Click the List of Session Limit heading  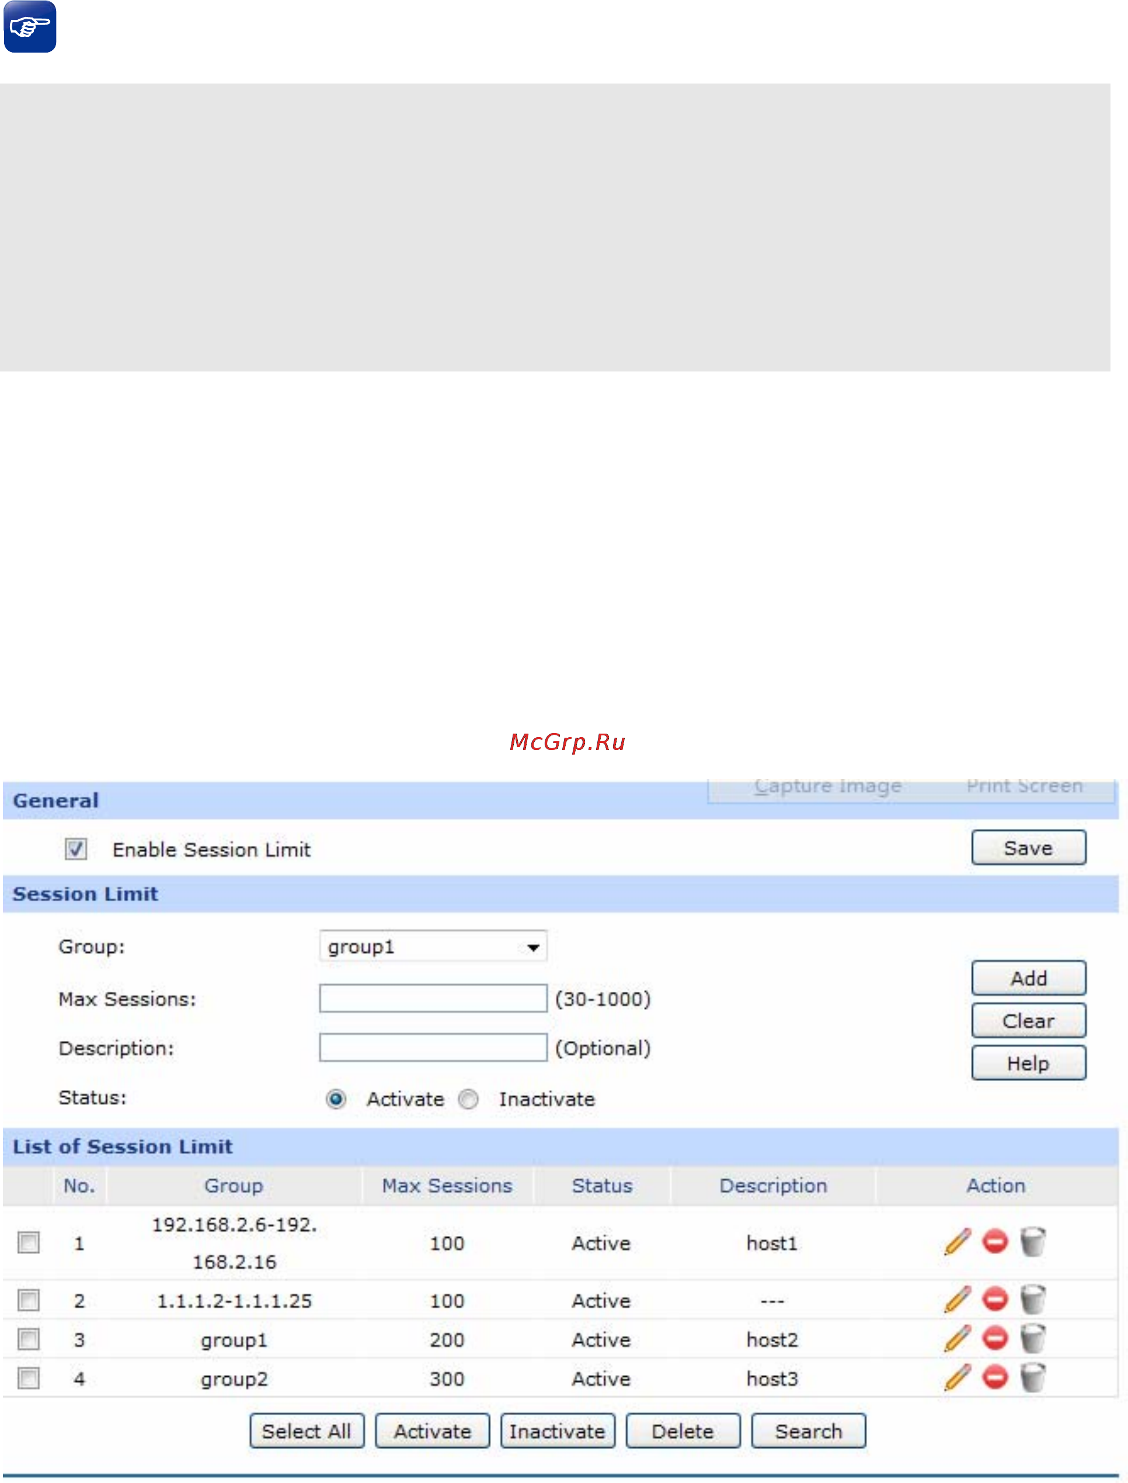click(x=123, y=1147)
